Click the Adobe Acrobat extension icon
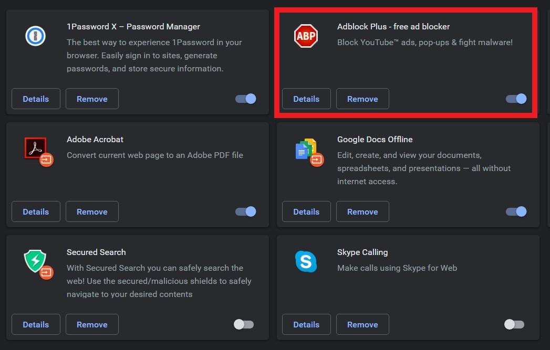This screenshot has height=350, width=550. tap(36, 149)
